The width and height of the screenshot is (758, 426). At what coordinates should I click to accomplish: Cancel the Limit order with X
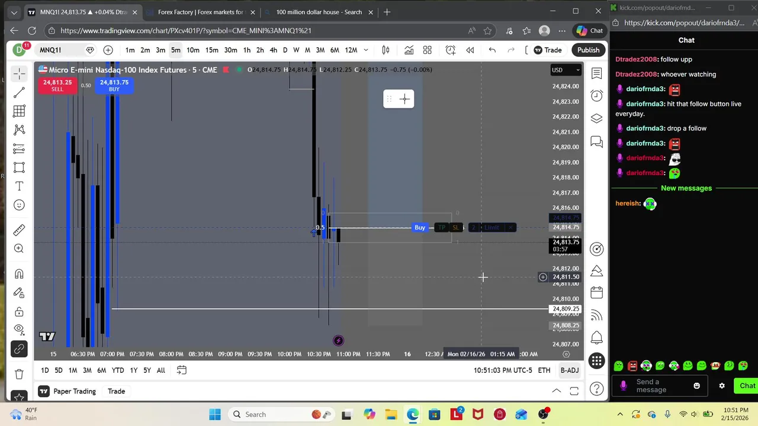(x=510, y=228)
